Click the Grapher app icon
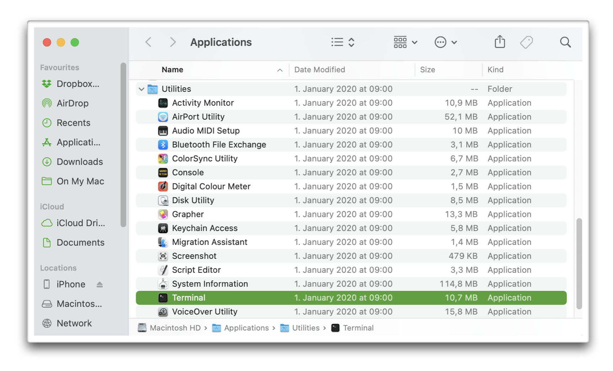This screenshot has height=371, width=613. pos(163,214)
